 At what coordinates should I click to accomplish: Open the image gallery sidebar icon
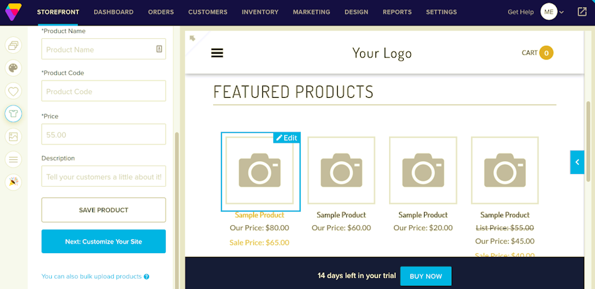(x=13, y=137)
